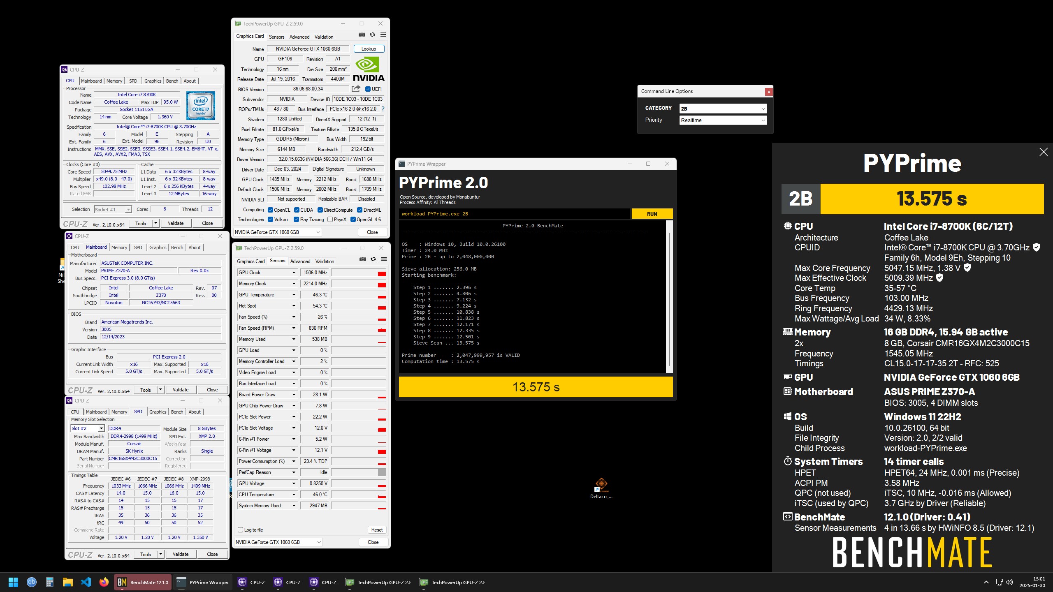Click the volume icon in system tray
Image resolution: width=1053 pixels, height=592 pixels.
coord(1009,582)
